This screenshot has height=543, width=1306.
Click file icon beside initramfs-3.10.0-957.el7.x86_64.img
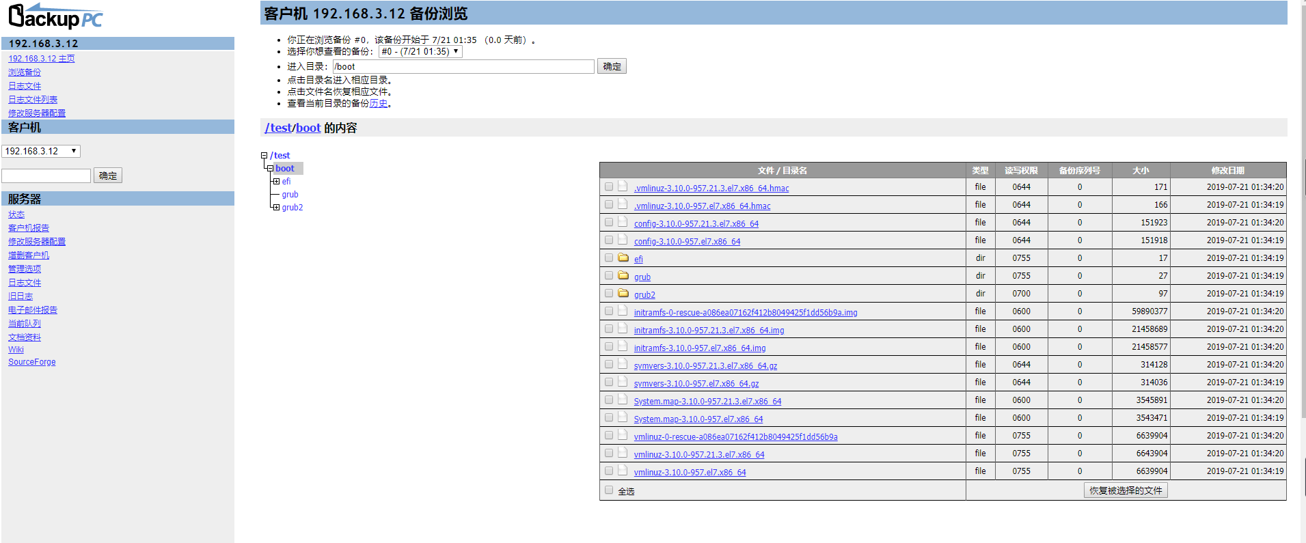coord(623,346)
